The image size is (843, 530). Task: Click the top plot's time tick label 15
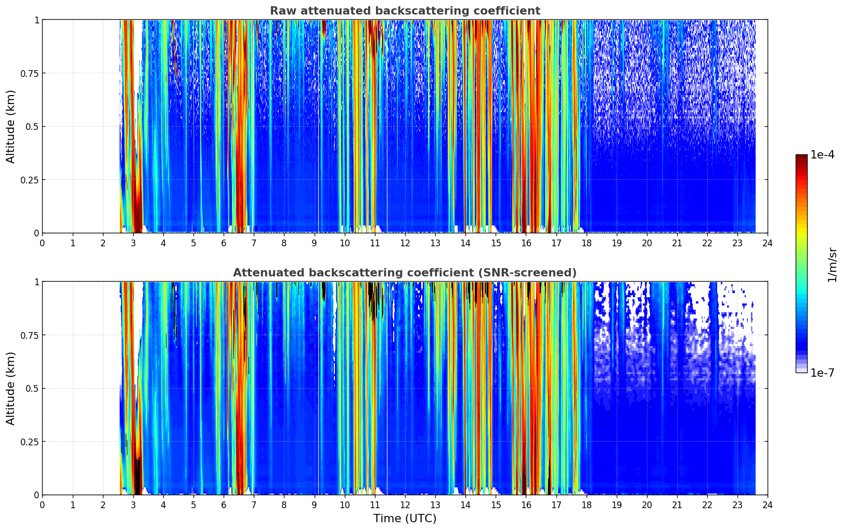coord(496,243)
